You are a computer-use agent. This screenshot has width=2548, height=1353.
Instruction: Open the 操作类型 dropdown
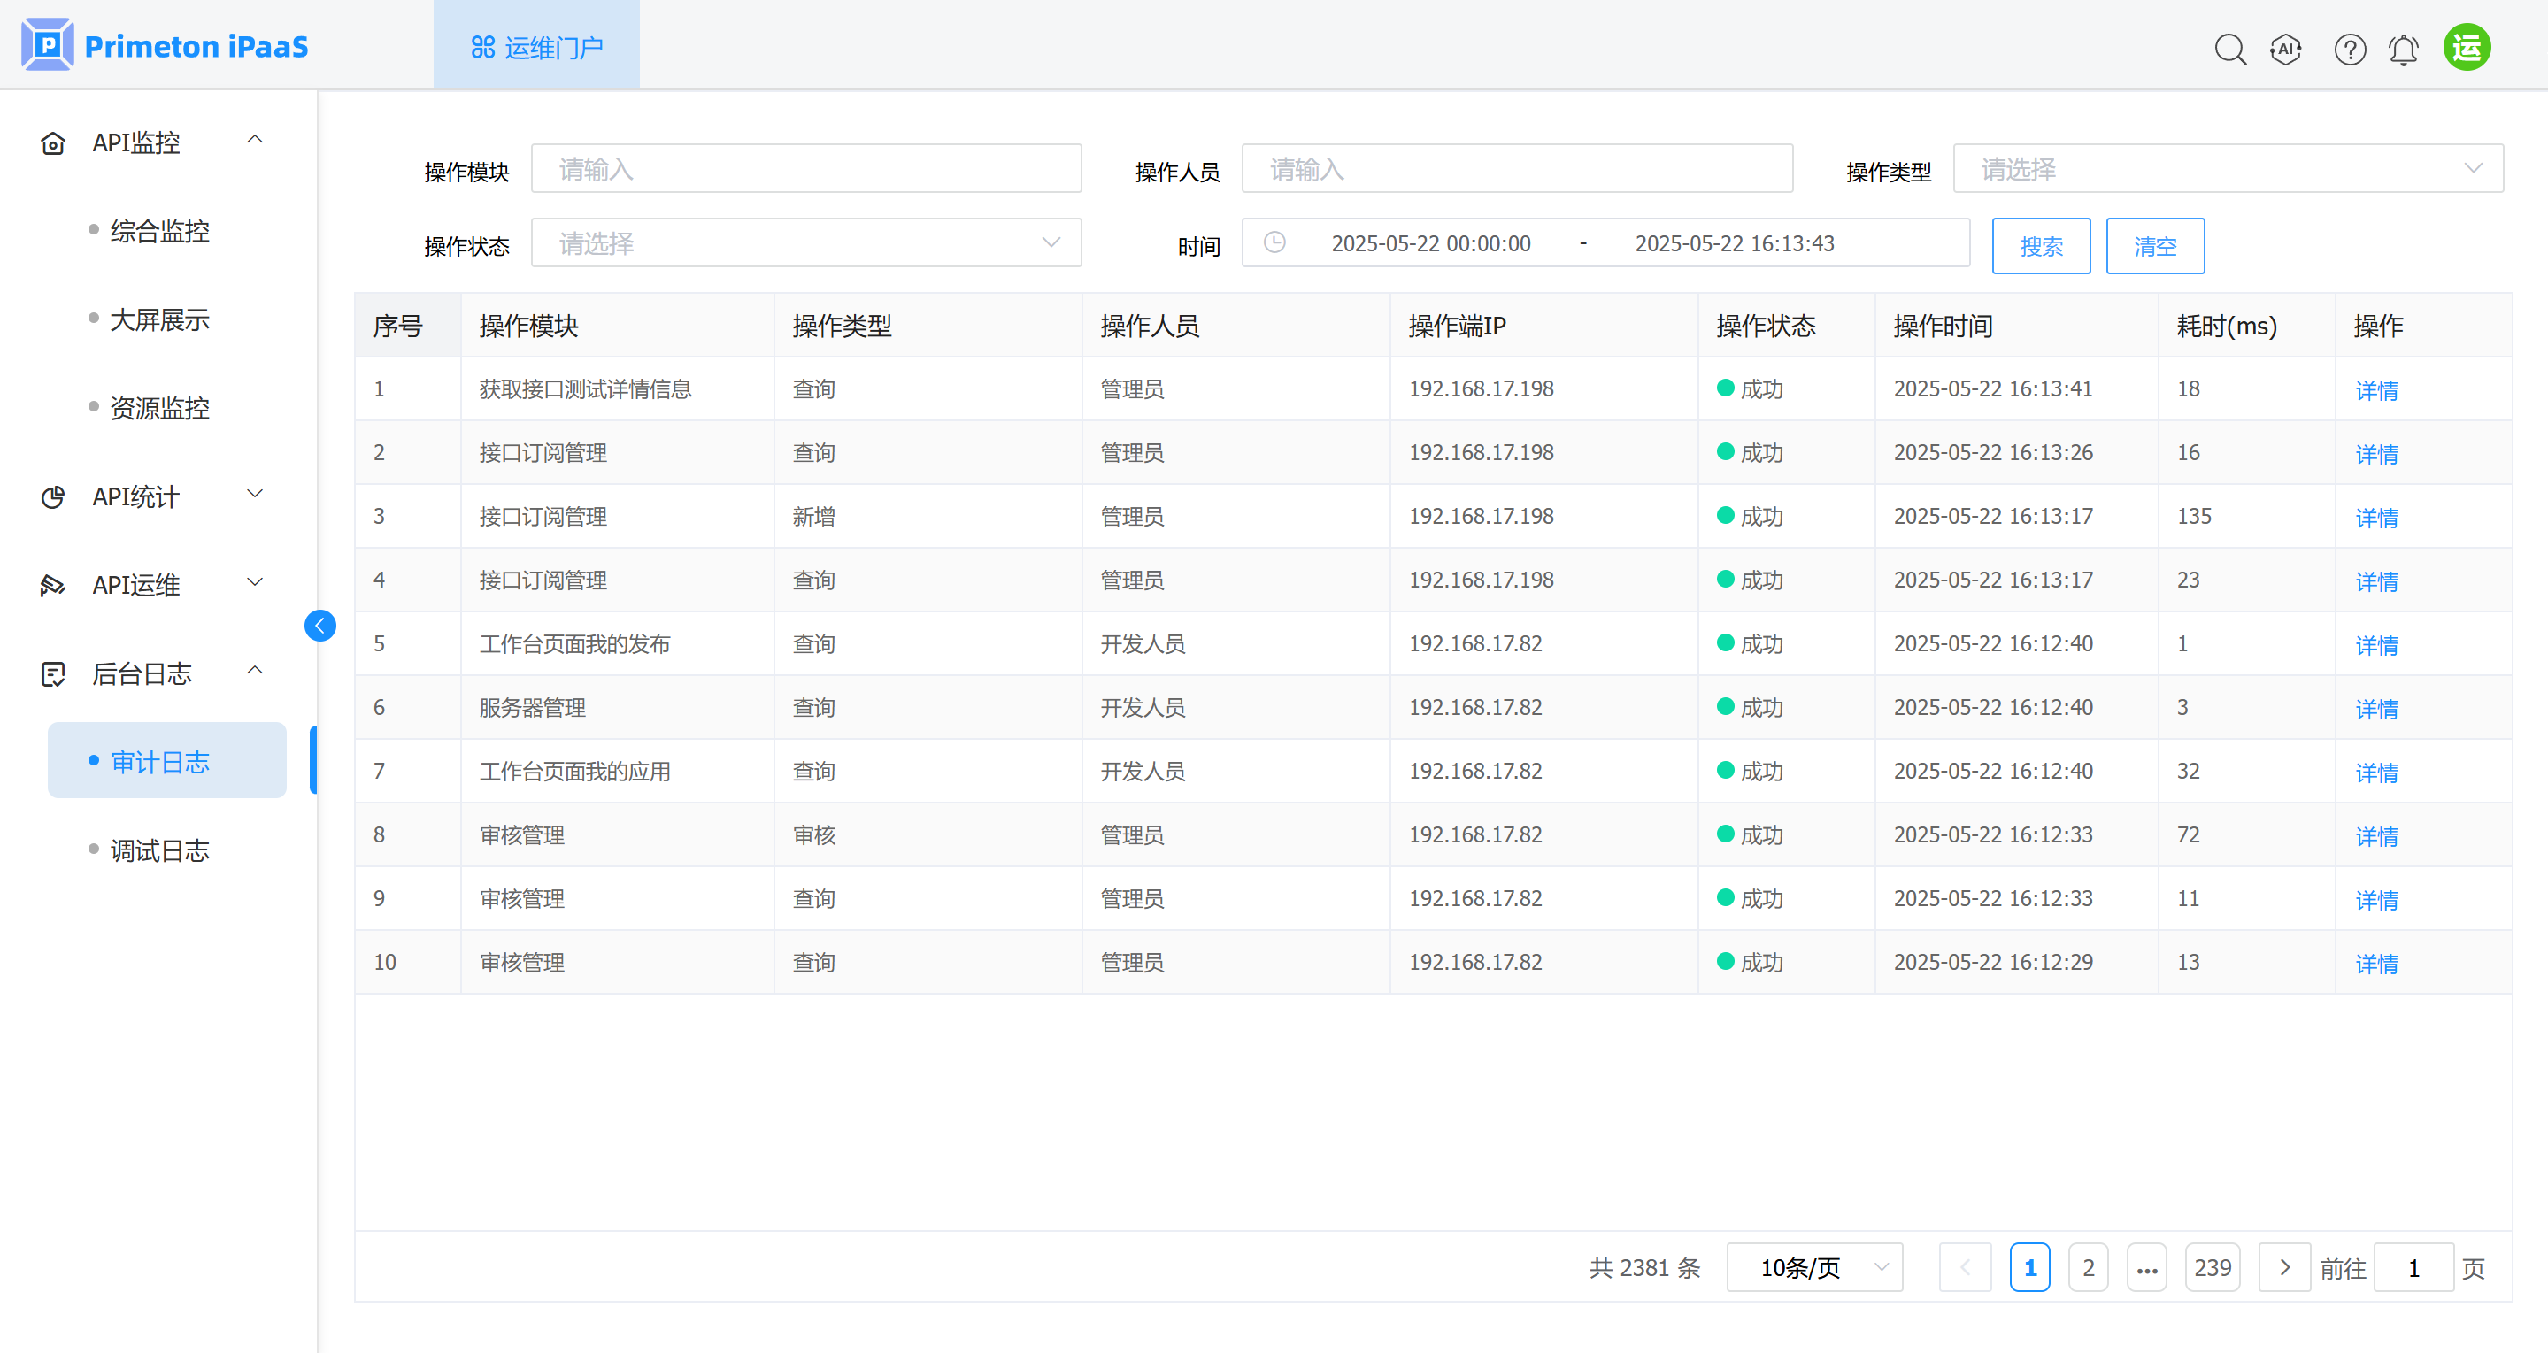click(x=2227, y=169)
